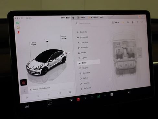Tap the volume speaker icon
Screen dimensions: 158x119
coord(129,92)
